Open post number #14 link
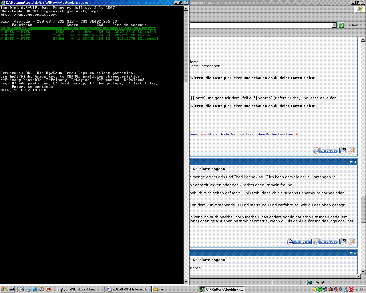366x293 pixels. click(353, 253)
